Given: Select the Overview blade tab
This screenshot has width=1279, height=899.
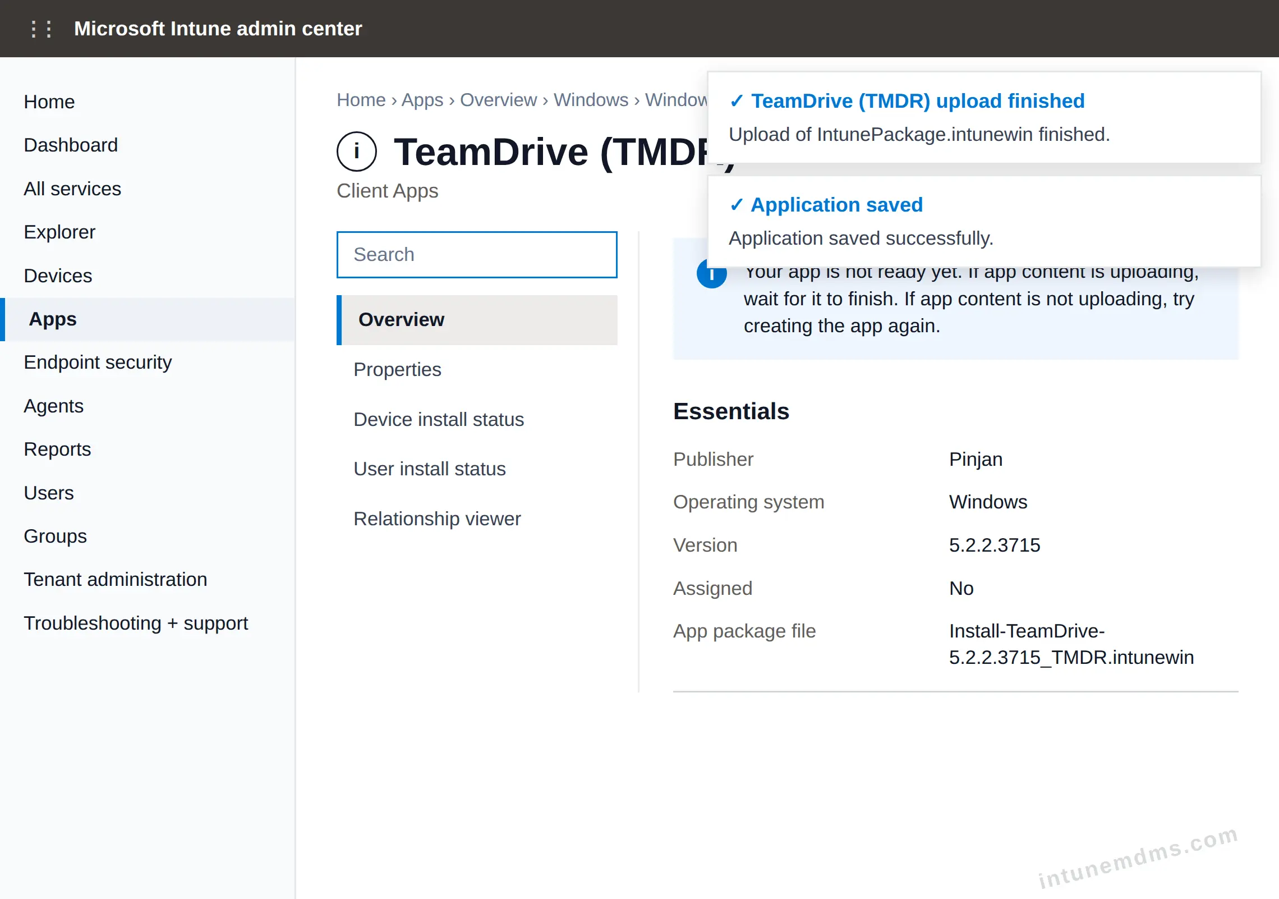Looking at the screenshot, I should (477, 320).
